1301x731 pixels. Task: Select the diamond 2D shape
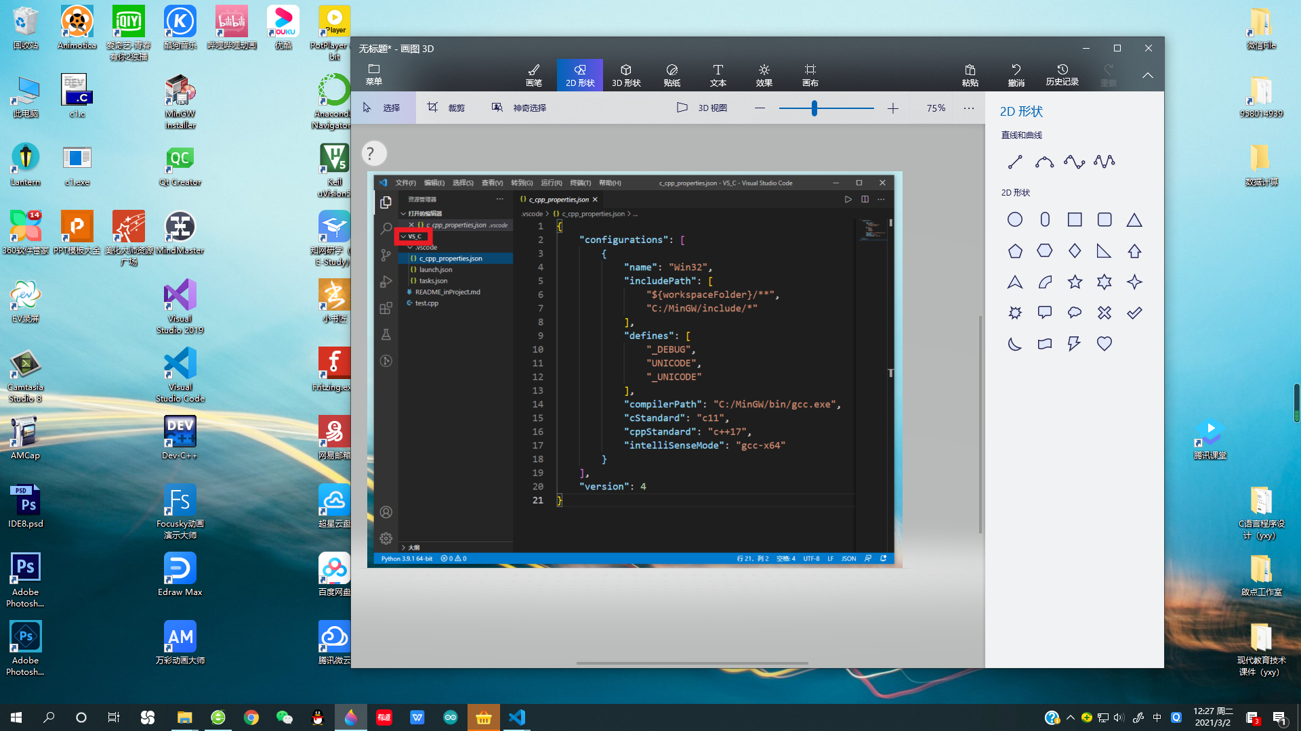1075,251
